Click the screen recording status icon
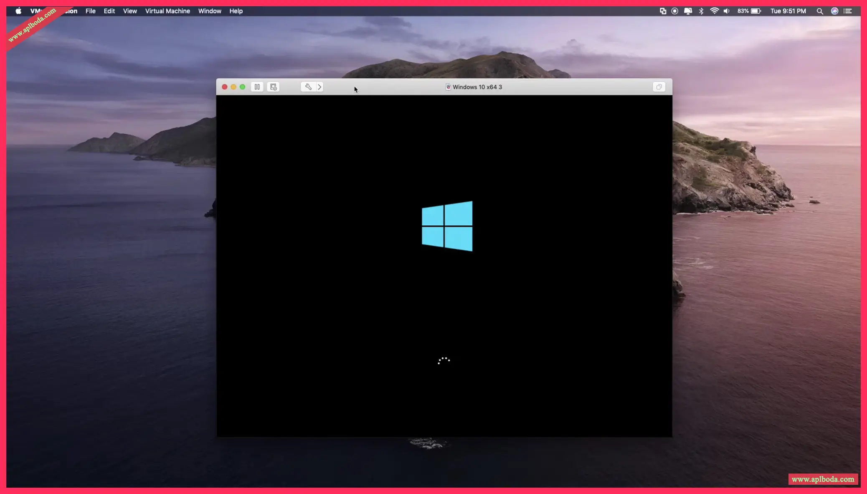867x494 pixels. [674, 11]
